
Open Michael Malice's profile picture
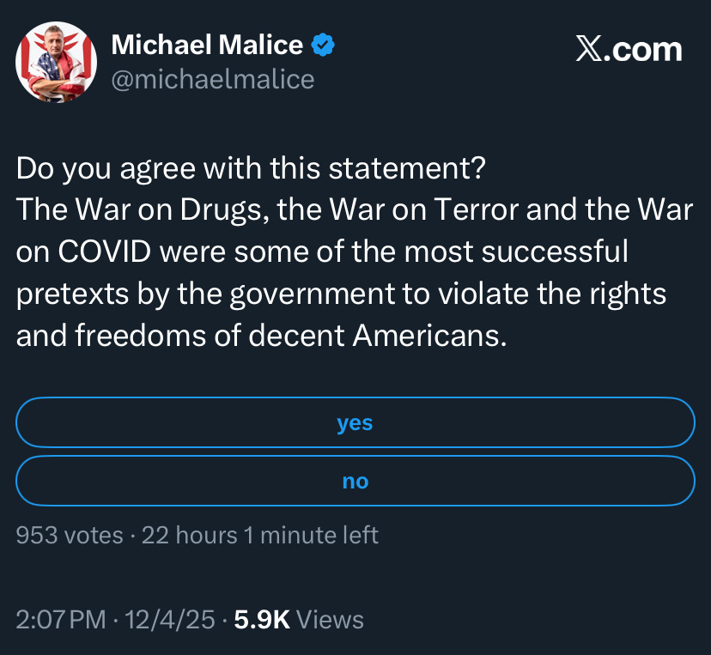56,62
